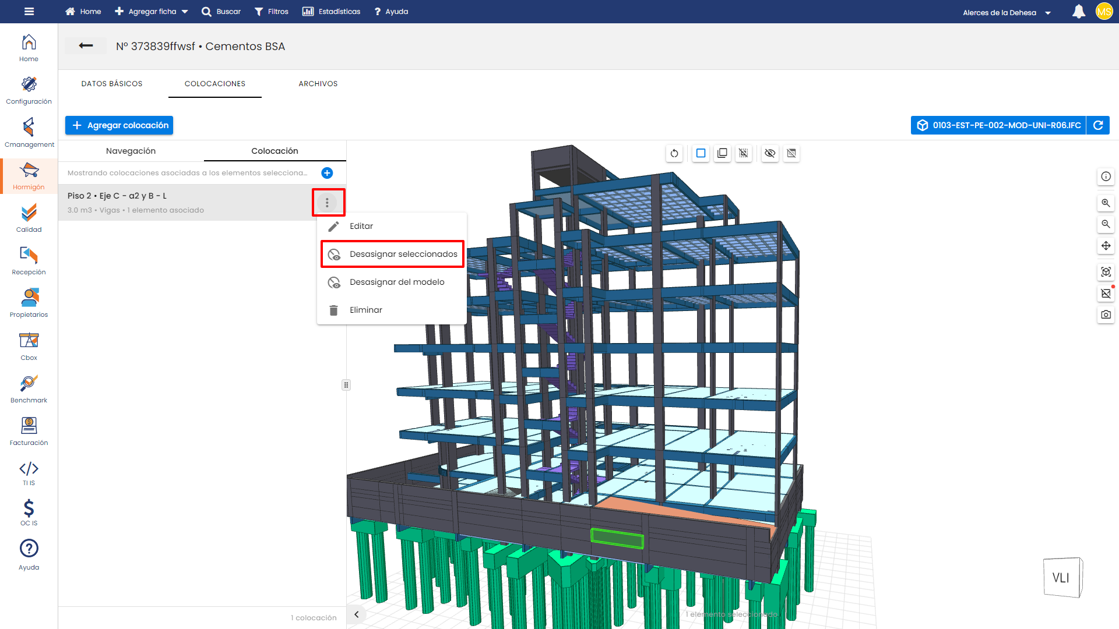The image size is (1119, 629).
Task: Click the Agregar colocación button
Action: 119,125
